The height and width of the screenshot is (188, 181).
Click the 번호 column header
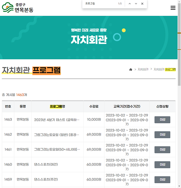click(x=8, y=106)
